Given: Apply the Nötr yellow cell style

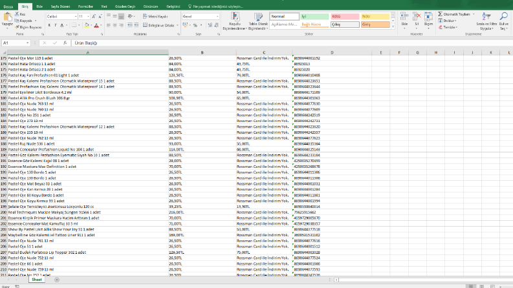Looking at the screenshot, I should (x=375, y=16).
